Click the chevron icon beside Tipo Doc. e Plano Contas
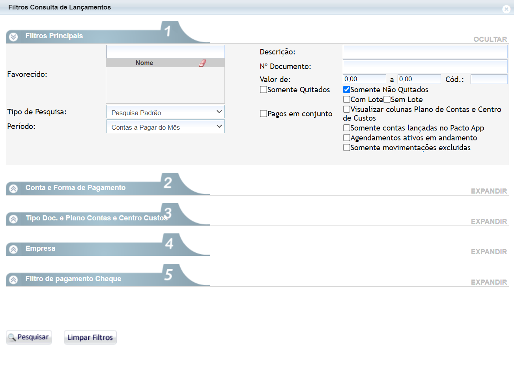 click(13, 219)
